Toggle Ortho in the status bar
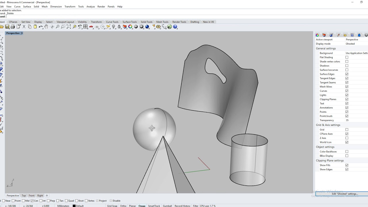The height and width of the screenshot is (207, 368). (123, 206)
